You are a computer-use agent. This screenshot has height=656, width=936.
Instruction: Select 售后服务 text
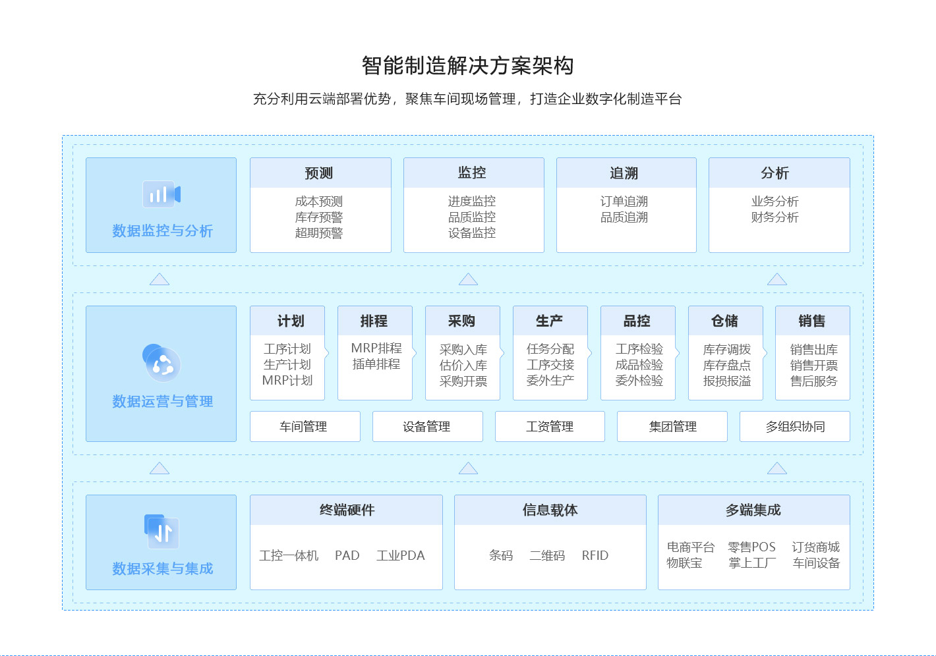(814, 381)
